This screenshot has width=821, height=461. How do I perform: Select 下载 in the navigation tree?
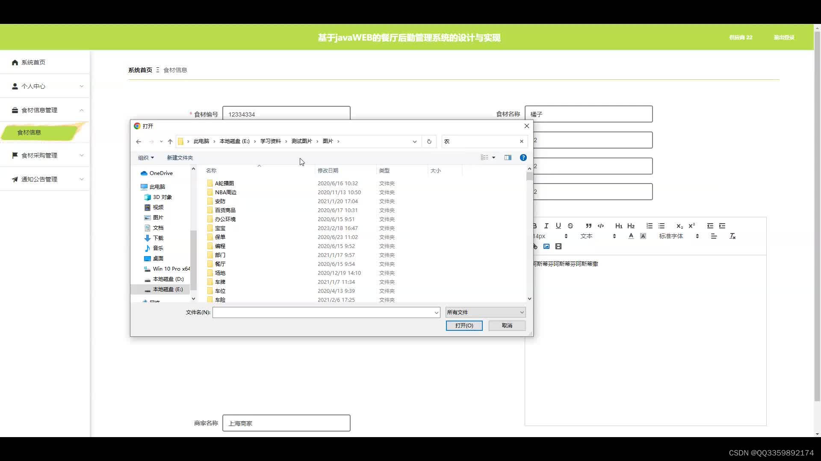pyautogui.click(x=158, y=238)
